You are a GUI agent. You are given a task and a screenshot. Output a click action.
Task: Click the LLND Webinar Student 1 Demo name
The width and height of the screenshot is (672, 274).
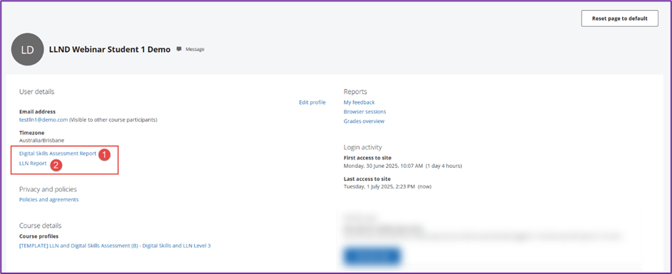(x=110, y=49)
